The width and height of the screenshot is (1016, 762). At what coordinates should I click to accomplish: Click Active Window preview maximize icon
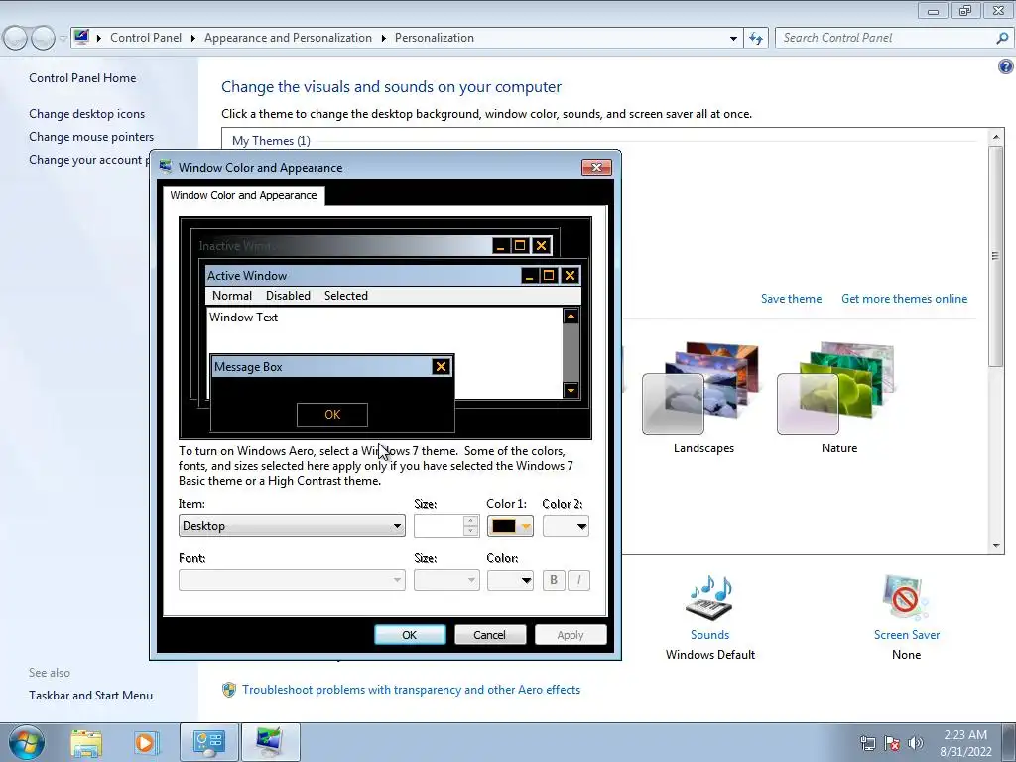[548, 276]
